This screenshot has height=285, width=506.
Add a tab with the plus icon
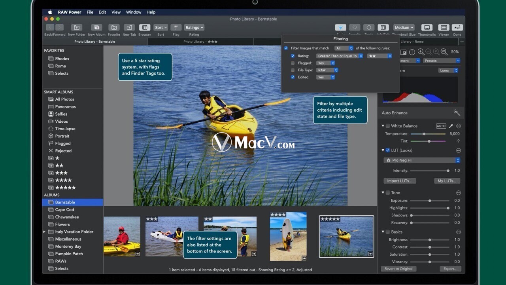(462, 42)
